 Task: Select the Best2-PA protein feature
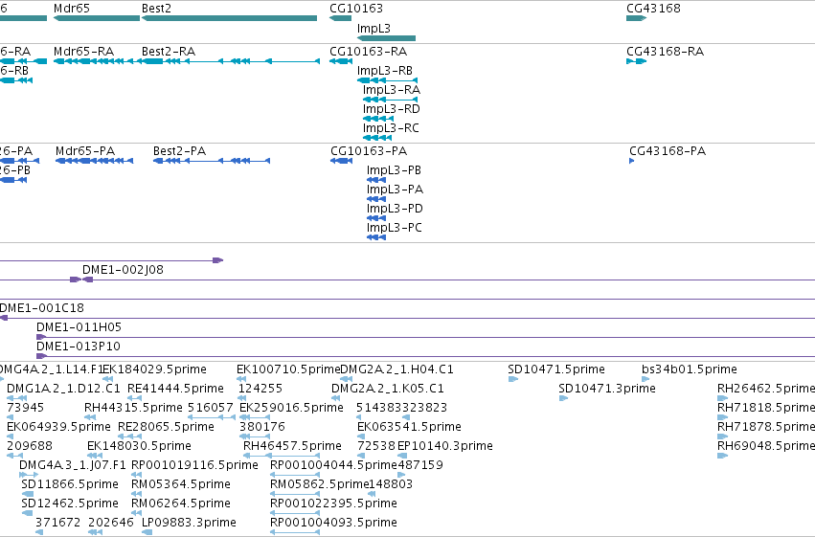212,161
